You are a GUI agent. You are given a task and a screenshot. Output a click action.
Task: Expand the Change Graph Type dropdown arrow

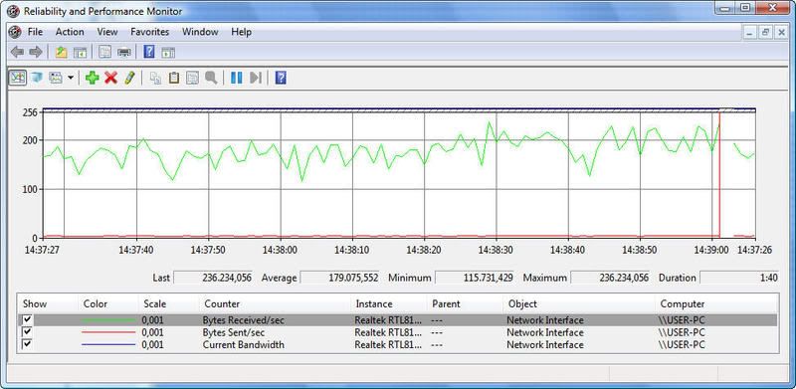click(71, 78)
